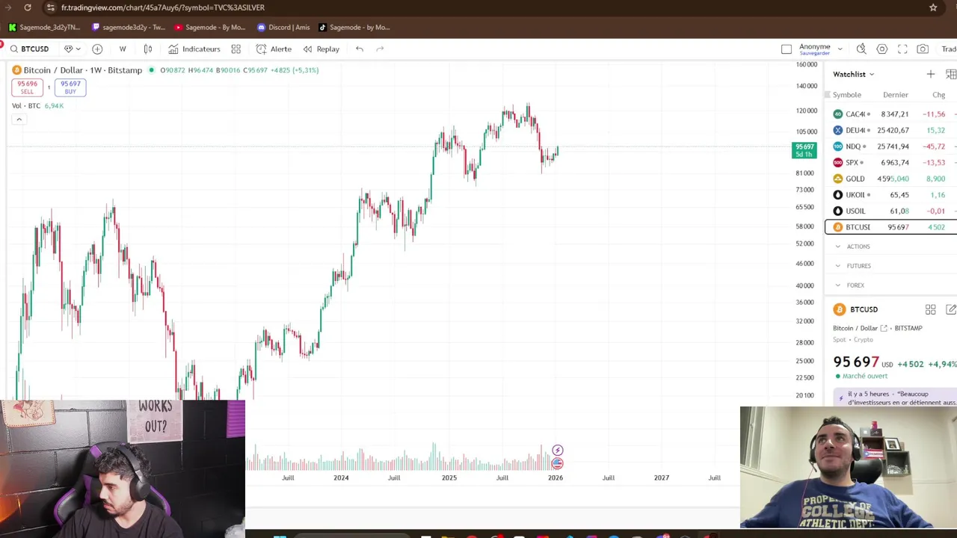Click the layout setup square icon
This screenshot has width=957, height=538.
click(x=787, y=49)
